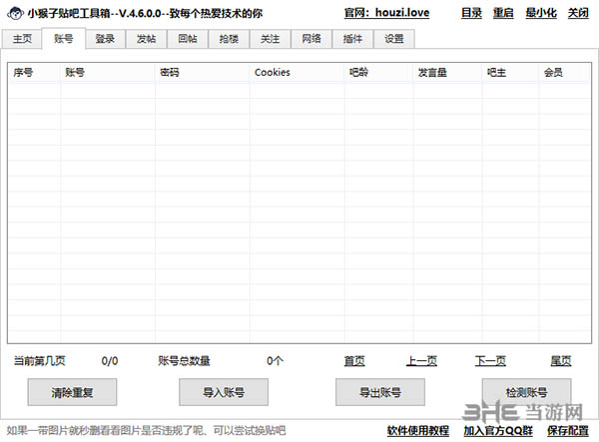599x442 pixels.
Task: Click the status tip text at bottom
Action: pyautogui.click(x=147, y=431)
